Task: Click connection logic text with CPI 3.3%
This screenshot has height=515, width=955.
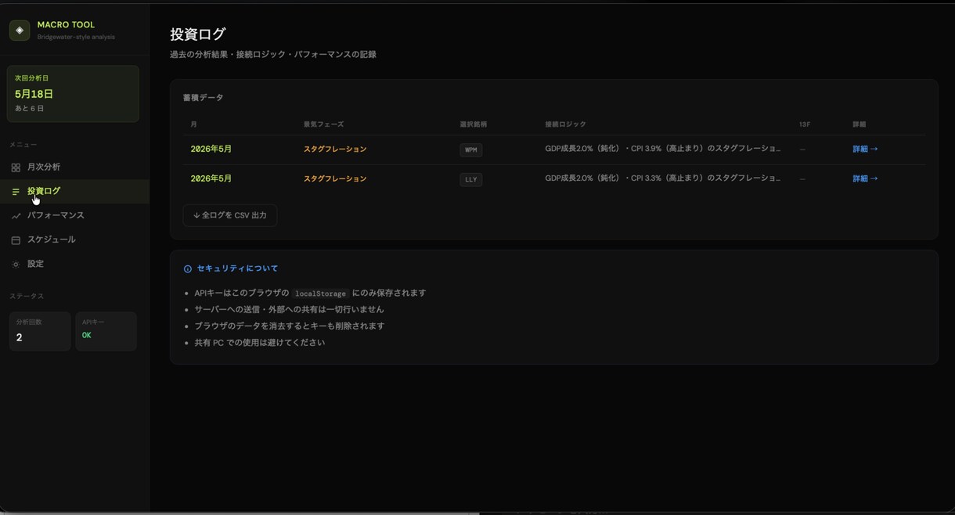Action: coord(663,178)
